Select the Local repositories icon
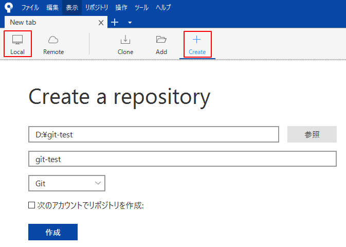 (17, 40)
